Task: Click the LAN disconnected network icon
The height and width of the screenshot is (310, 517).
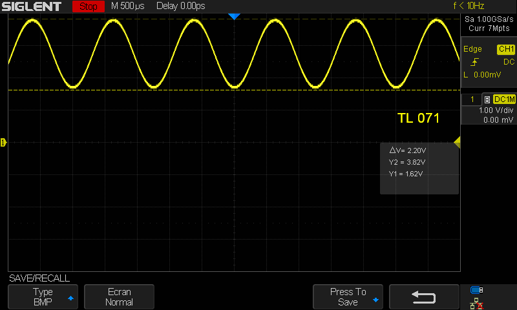Action: point(477,304)
